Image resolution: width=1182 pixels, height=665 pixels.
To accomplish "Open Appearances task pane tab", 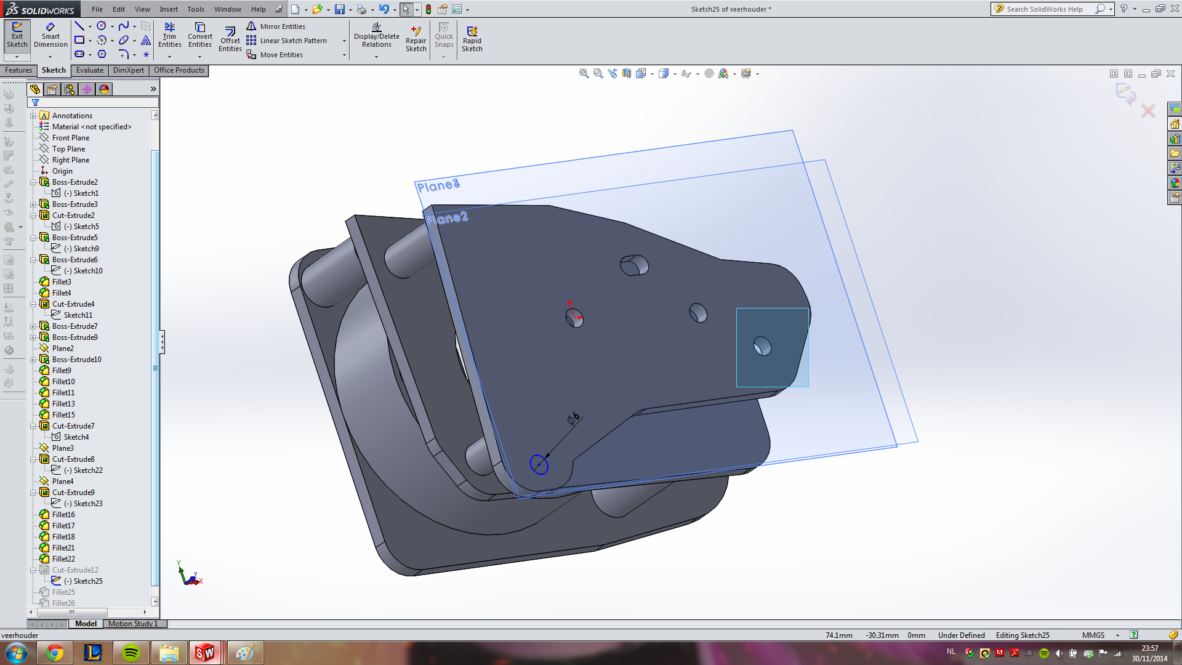I will [1175, 183].
